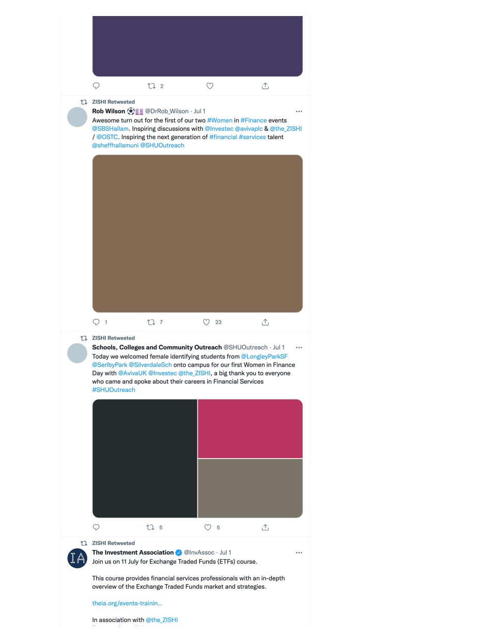The width and height of the screenshot is (496, 642).
Task: Open The Investment Association profile name
Action: coord(133,553)
